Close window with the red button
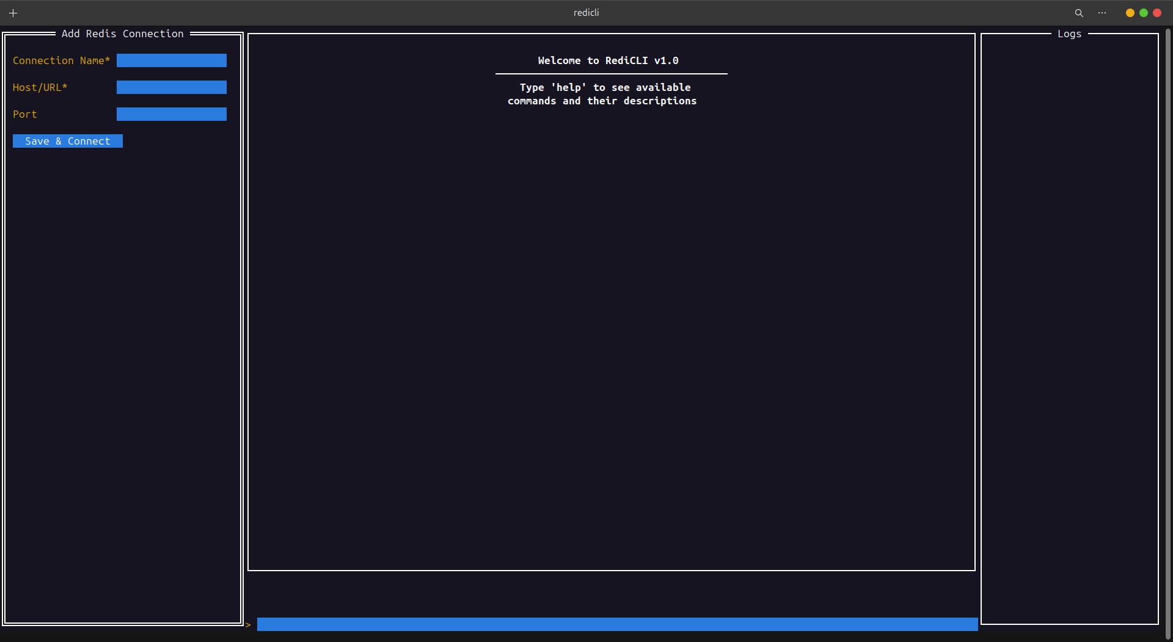This screenshot has width=1173, height=642. [1157, 13]
